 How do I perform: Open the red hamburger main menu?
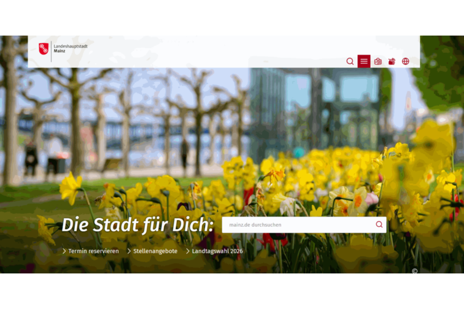point(364,61)
